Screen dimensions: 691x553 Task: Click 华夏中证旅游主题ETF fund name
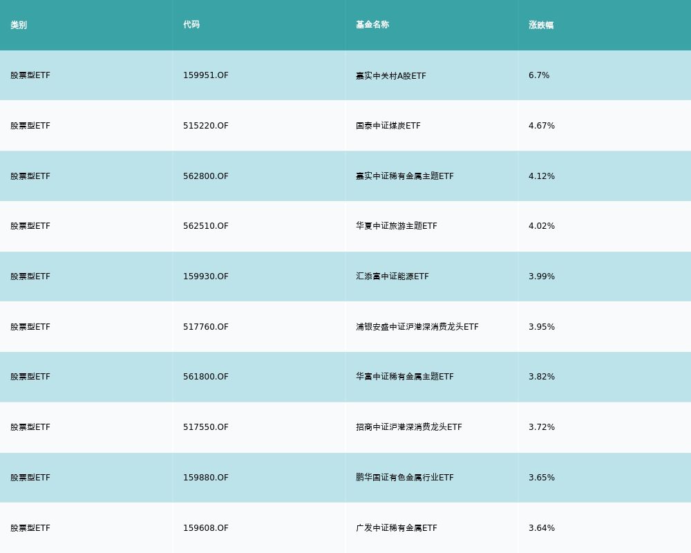pos(397,226)
